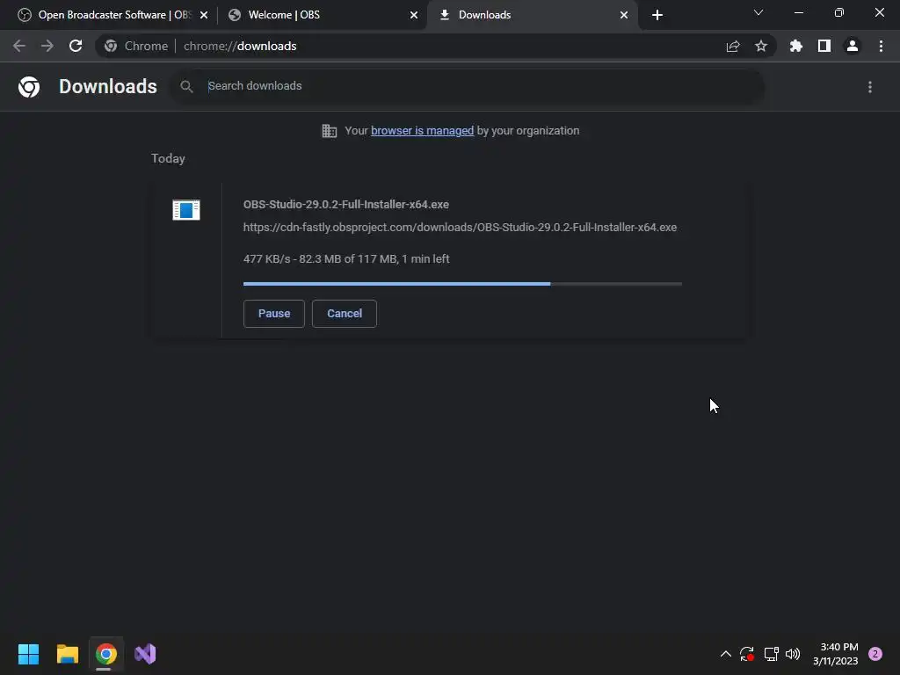Open File Explorer from the taskbar
The height and width of the screenshot is (675, 900).
pyautogui.click(x=68, y=654)
